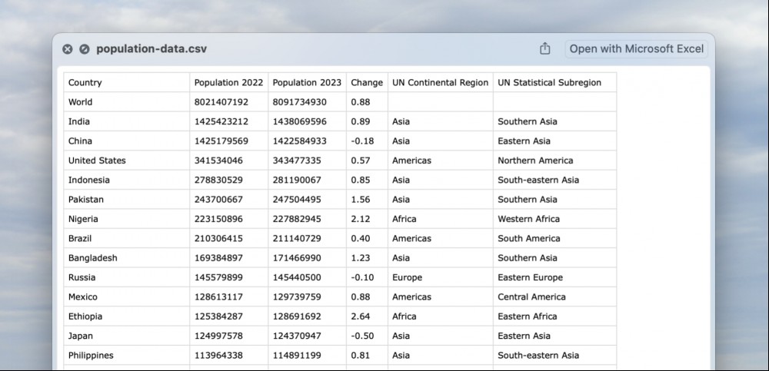Click the UN Continental Region header
Screen dimensions: 769x371
click(441, 82)
